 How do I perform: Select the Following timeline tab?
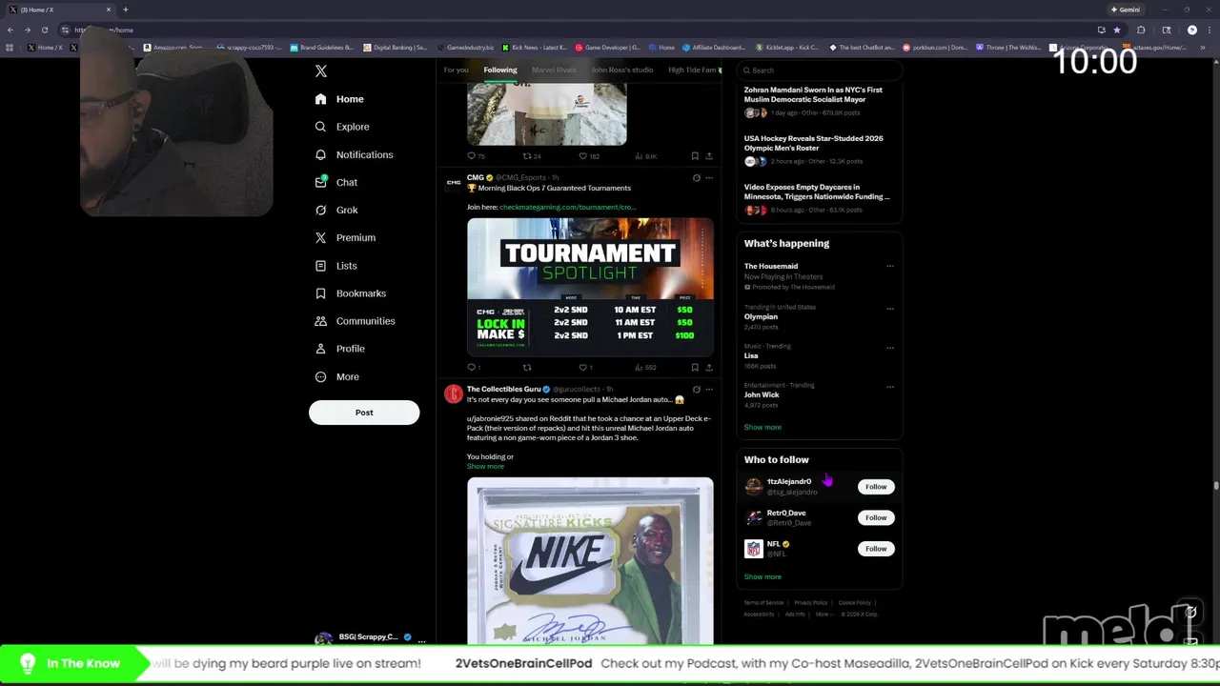[500, 70]
